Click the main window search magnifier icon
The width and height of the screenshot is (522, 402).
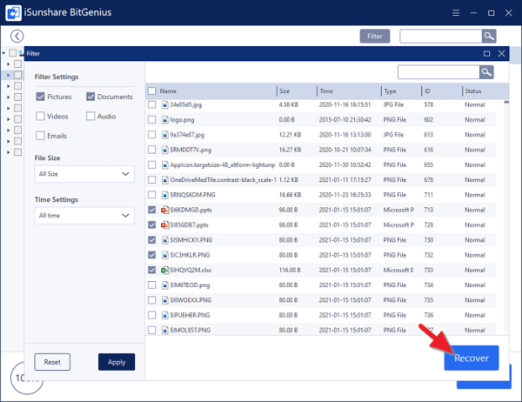pyautogui.click(x=489, y=36)
